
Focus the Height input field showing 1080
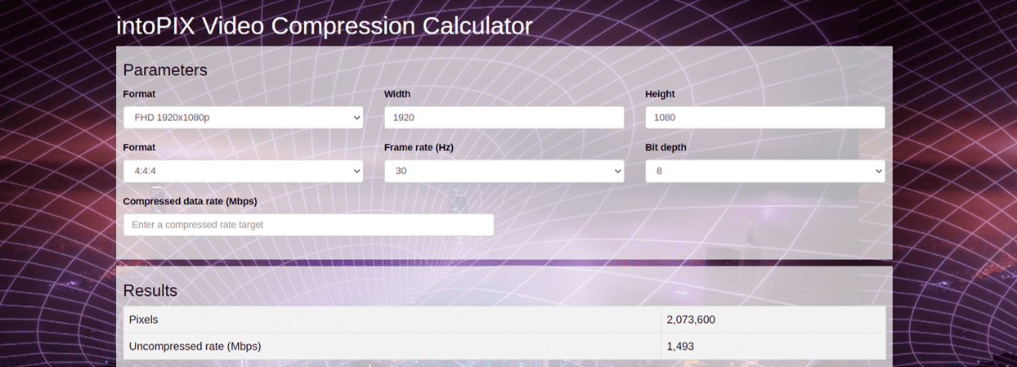tap(764, 118)
